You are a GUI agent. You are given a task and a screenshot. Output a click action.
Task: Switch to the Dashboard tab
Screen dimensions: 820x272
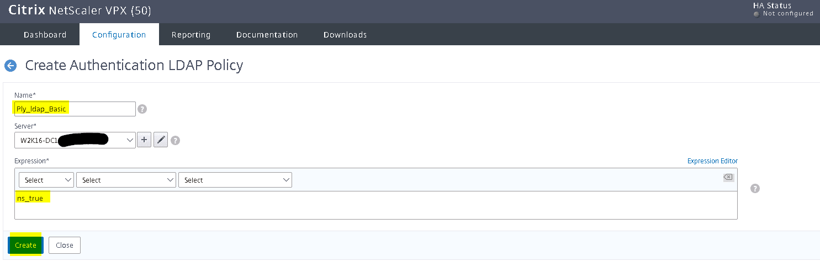click(45, 35)
